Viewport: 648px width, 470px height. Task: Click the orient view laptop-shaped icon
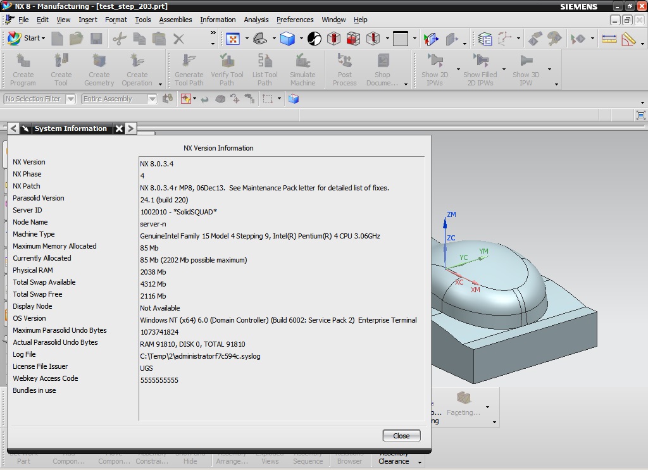coord(260,39)
